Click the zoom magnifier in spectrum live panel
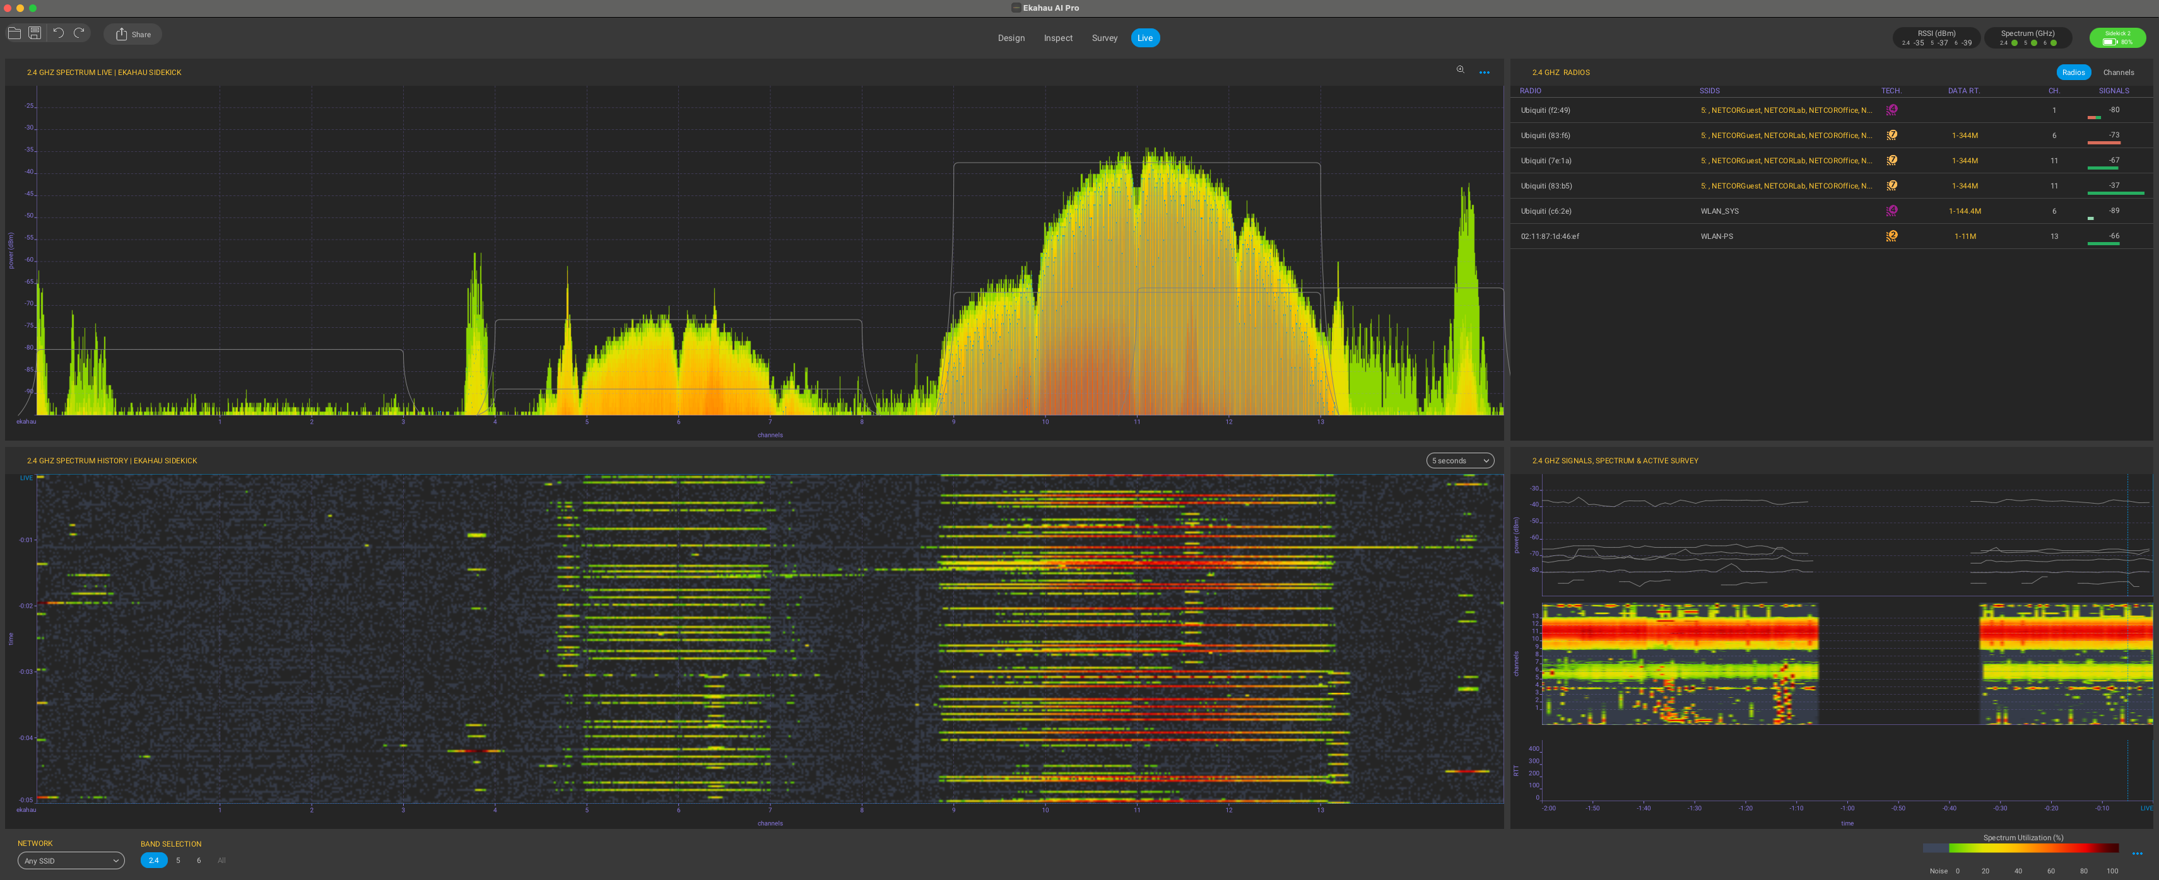 point(1460,71)
